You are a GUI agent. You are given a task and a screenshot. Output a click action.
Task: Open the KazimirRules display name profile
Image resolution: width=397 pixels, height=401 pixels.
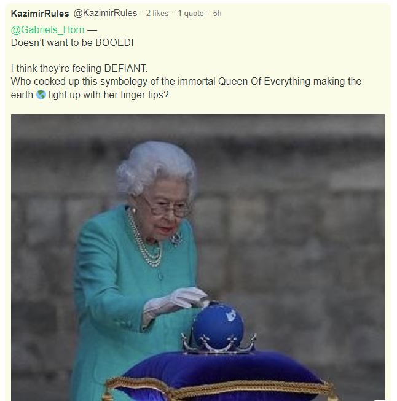[40, 14]
